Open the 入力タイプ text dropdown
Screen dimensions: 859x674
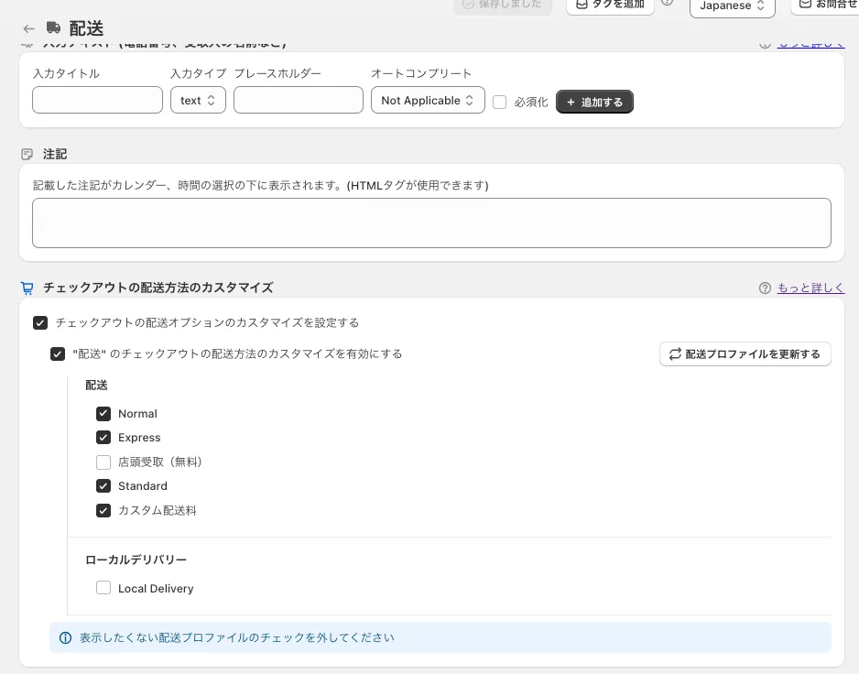(198, 101)
